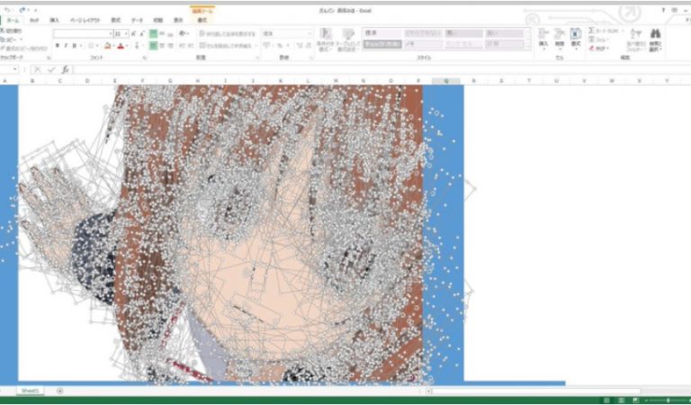This screenshot has height=405, width=691.
Task: Select Bottom Align icon
Action: 171,33
